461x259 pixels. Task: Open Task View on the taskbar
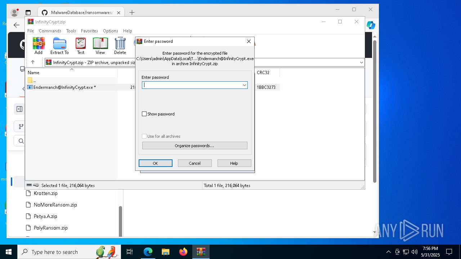tap(130, 252)
